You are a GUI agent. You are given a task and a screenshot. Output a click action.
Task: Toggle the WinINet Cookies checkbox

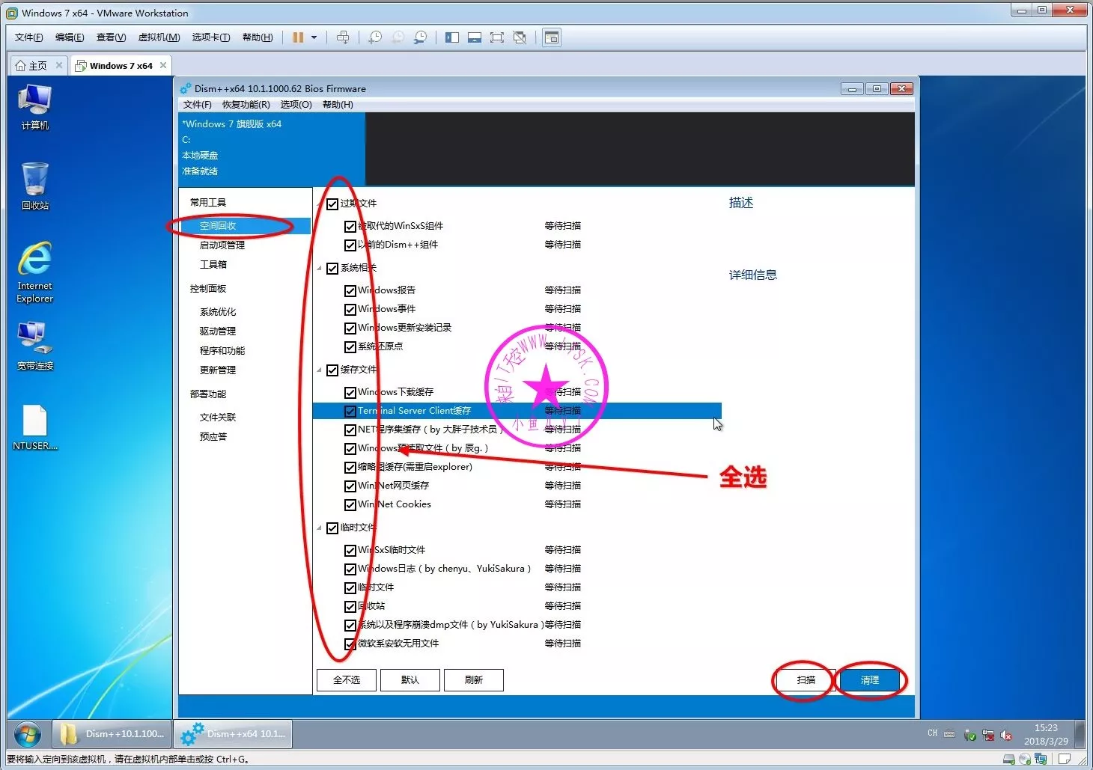point(350,505)
